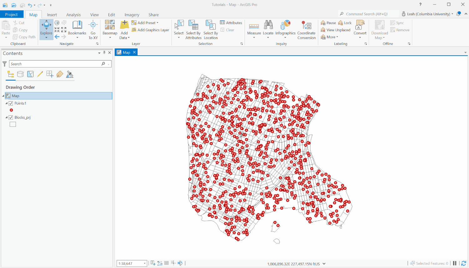Image resolution: width=469 pixels, height=268 pixels.
Task: Open the map scale dropdown
Action: click(x=145, y=263)
